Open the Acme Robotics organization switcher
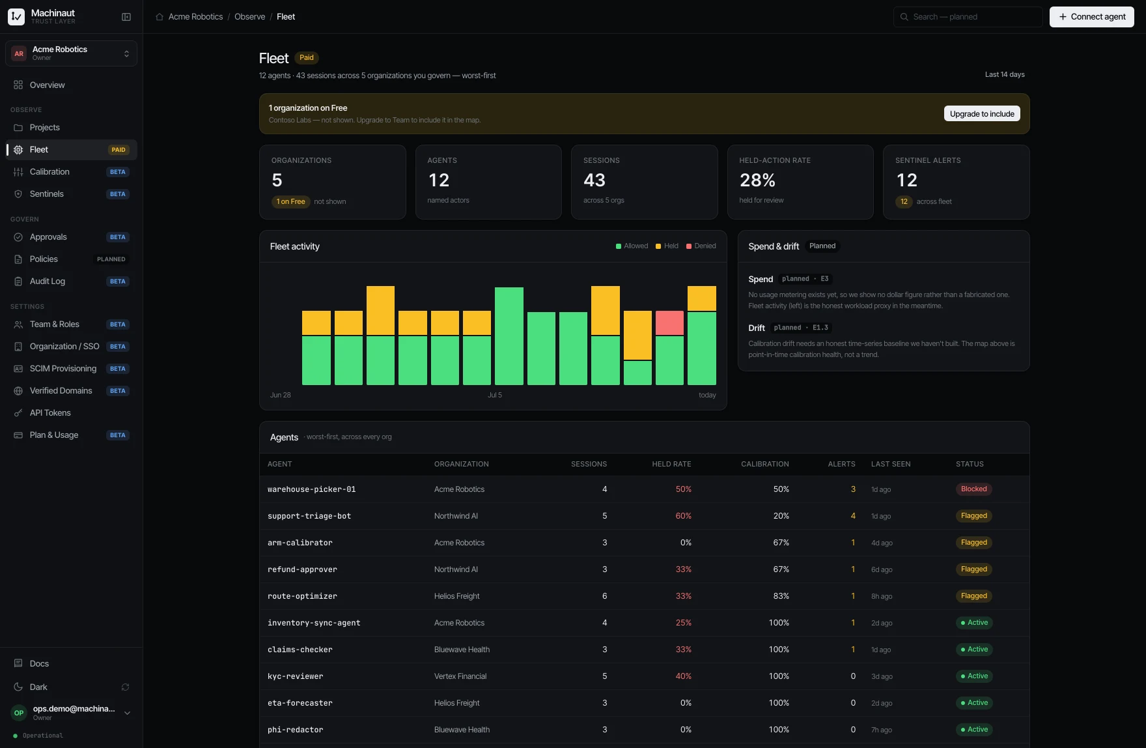Screen dimensions: 1146x748 coord(71,53)
